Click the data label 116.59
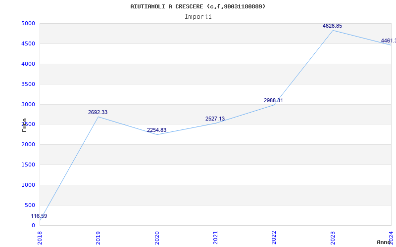 point(39,216)
